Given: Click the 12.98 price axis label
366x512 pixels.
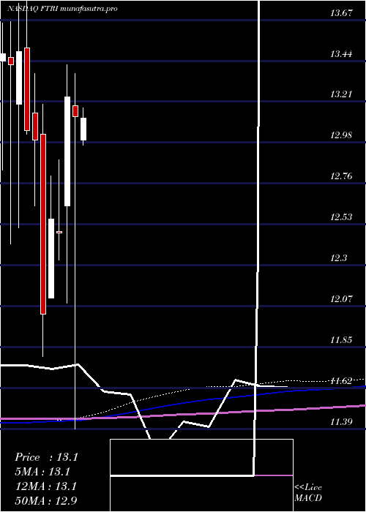Looking at the screenshot, I should pyautogui.click(x=342, y=135).
